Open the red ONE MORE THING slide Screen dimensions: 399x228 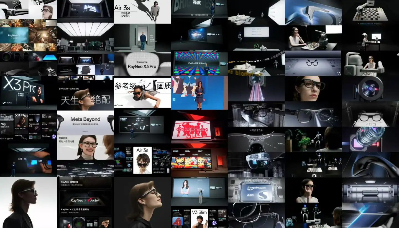[x=199, y=127]
